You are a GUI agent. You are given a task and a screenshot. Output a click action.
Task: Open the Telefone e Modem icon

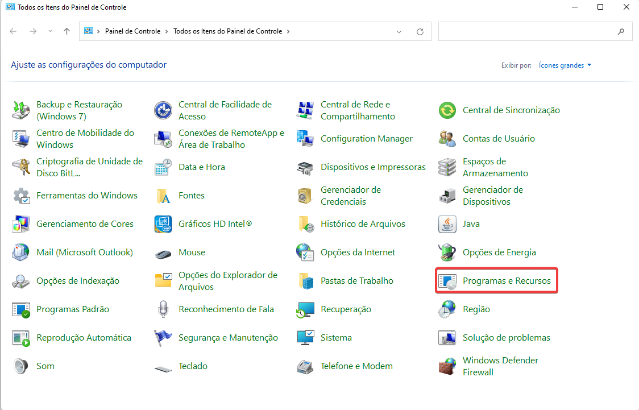pyautogui.click(x=305, y=366)
